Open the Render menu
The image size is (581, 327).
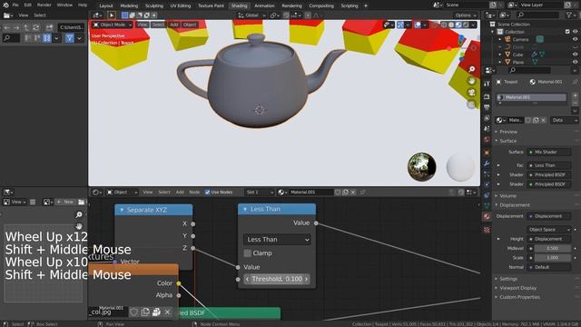44,5
